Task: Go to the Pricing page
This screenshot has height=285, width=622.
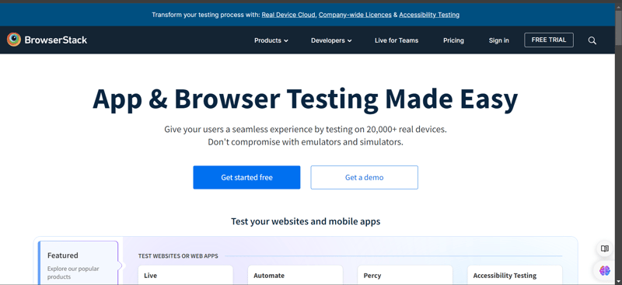Action: (x=453, y=40)
